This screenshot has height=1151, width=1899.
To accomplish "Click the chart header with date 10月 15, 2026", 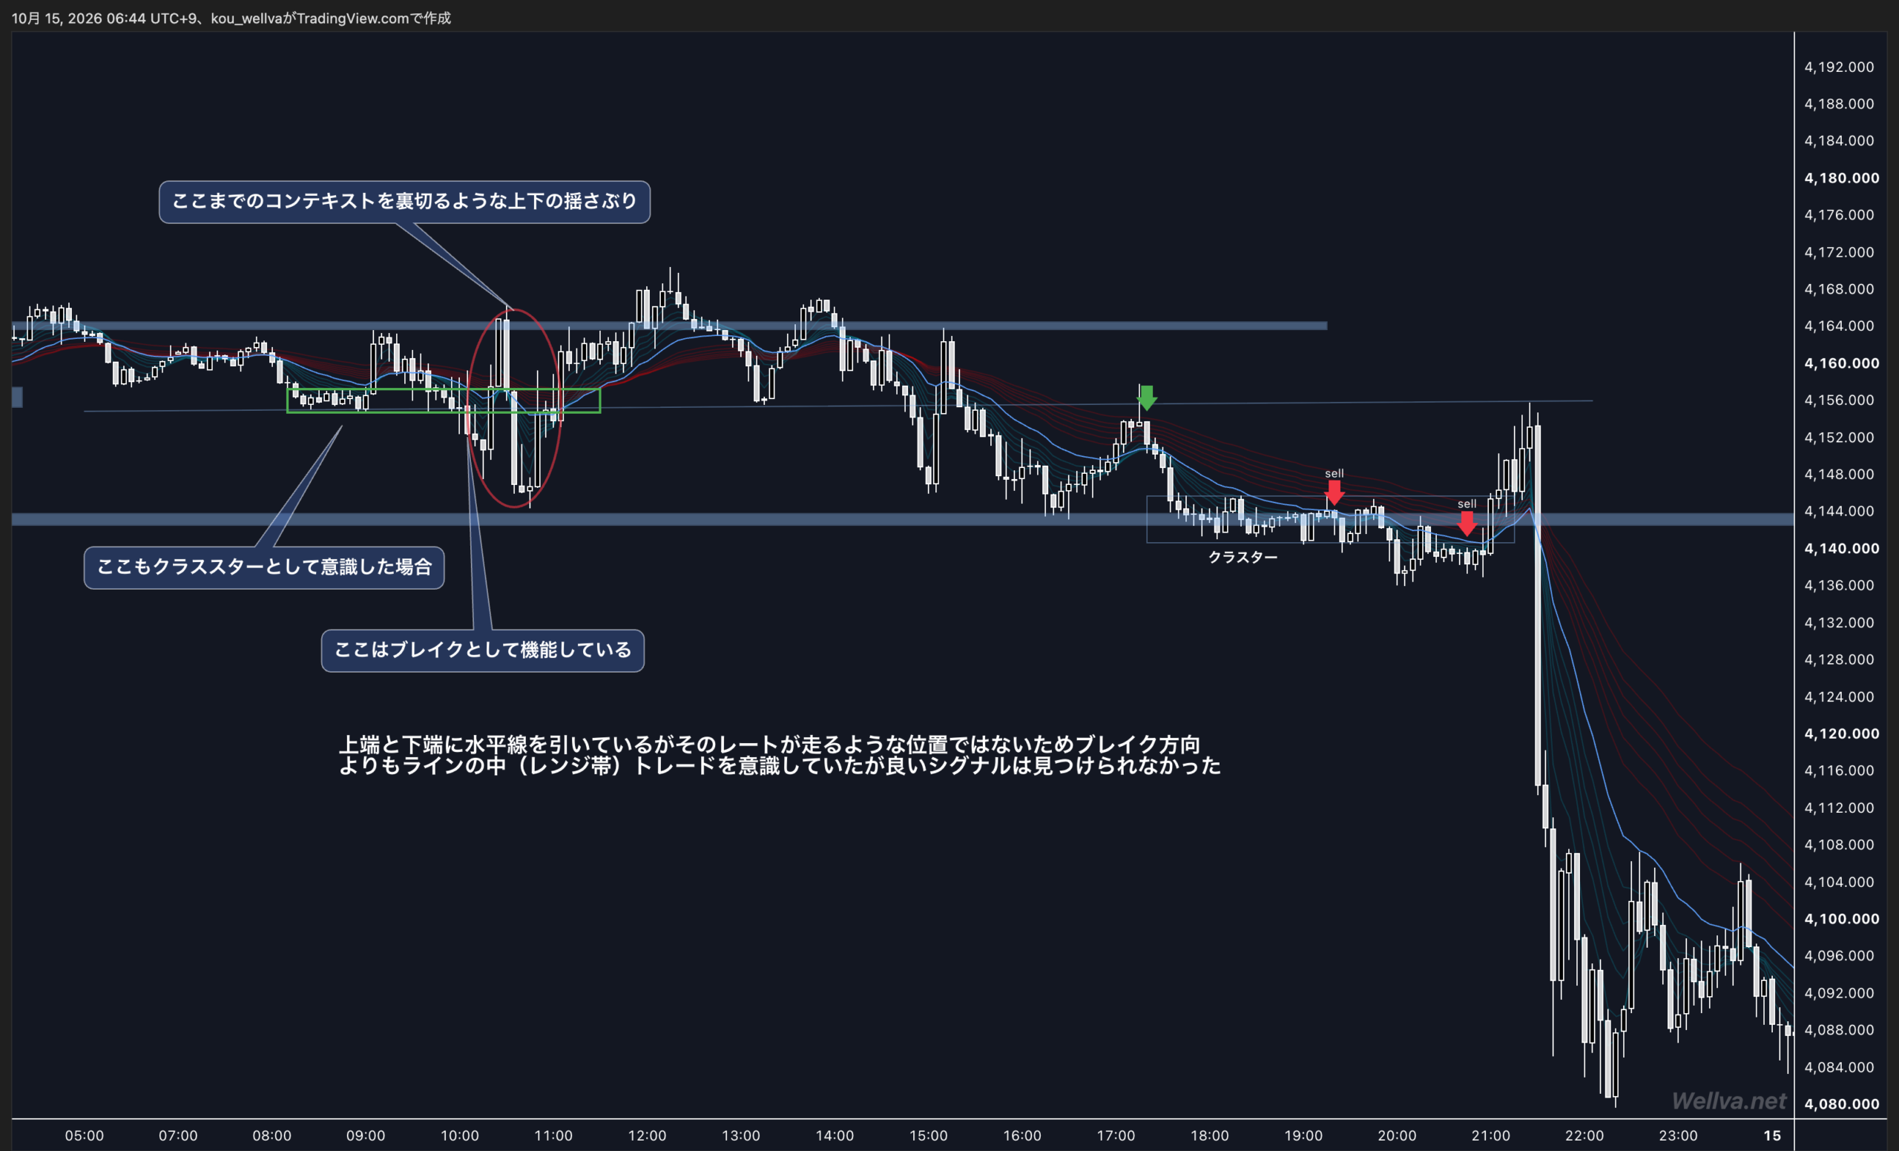I will (231, 18).
